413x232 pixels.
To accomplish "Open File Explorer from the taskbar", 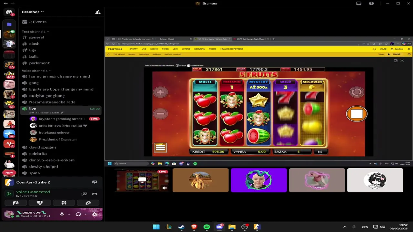I will (232, 227).
